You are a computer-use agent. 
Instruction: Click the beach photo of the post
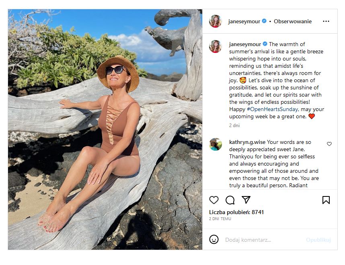[x=105, y=129]
